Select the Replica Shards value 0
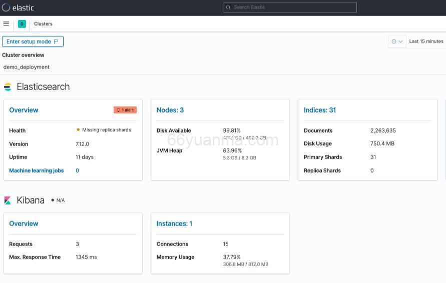 click(x=372, y=170)
